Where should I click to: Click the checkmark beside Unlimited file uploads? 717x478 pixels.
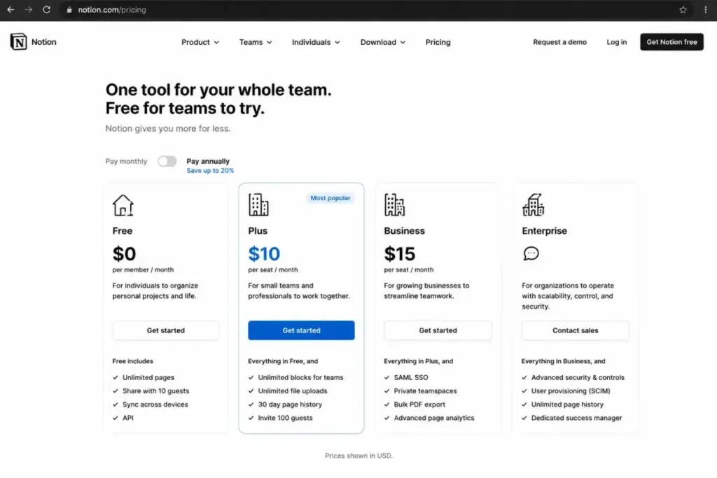tap(251, 391)
